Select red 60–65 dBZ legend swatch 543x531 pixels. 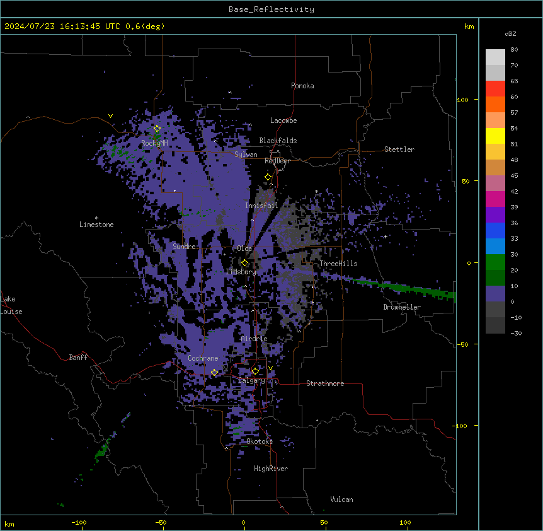coord(495,88)
